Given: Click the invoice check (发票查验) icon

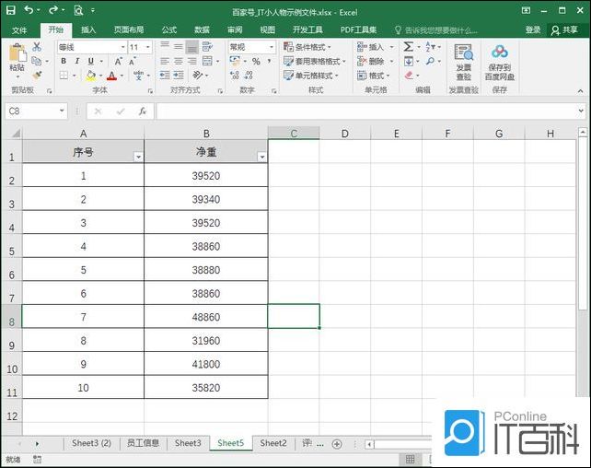Looking at the screenshot, I should click(463, 61).
